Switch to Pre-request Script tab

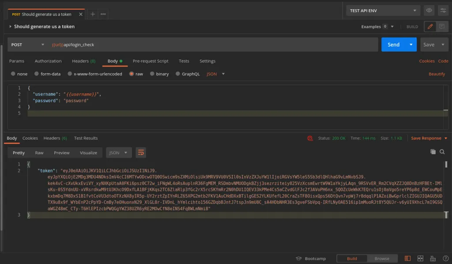point(151,61)
